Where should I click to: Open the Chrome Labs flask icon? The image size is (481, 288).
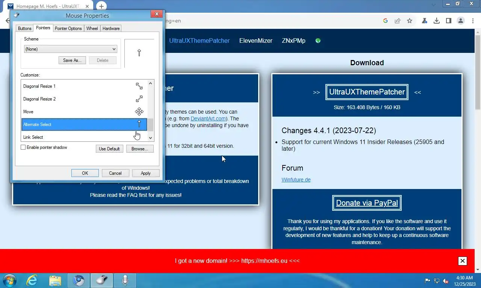point(425,21)
